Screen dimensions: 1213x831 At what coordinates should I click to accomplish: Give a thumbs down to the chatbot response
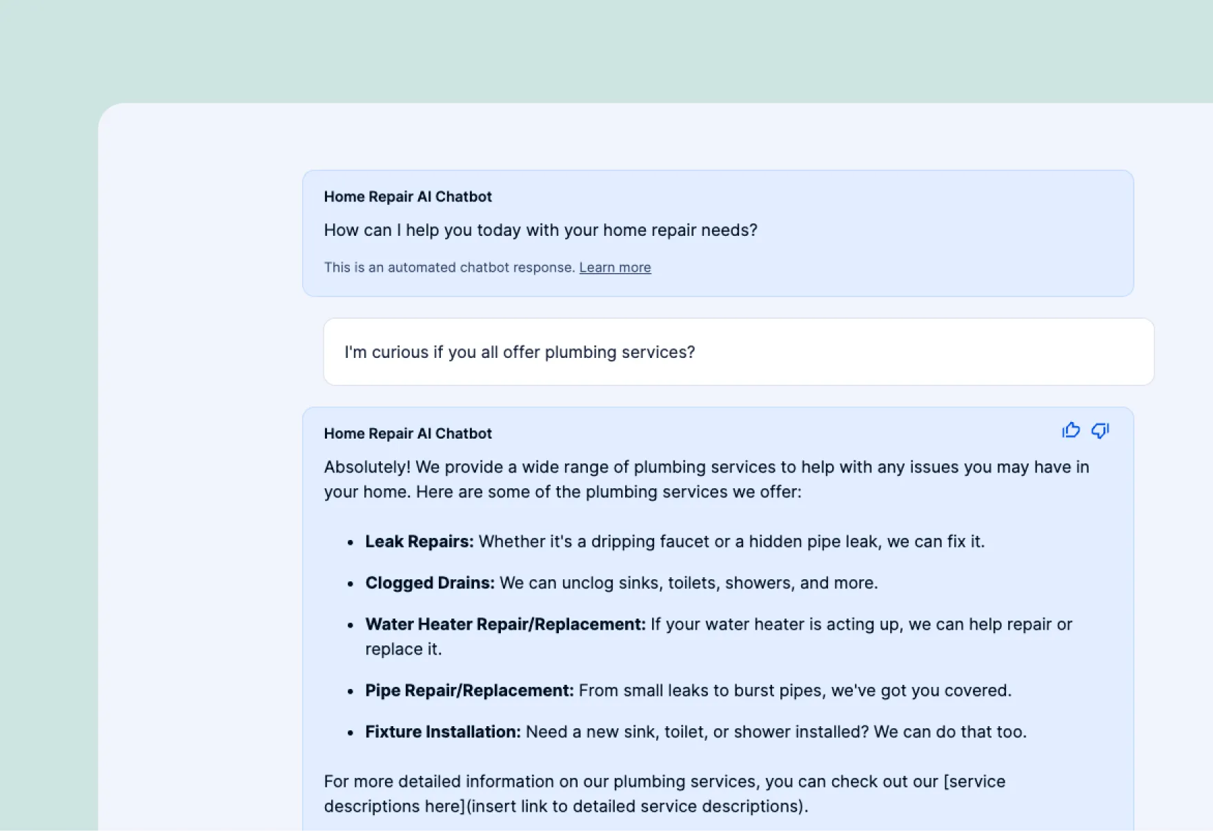[1100, 430]
